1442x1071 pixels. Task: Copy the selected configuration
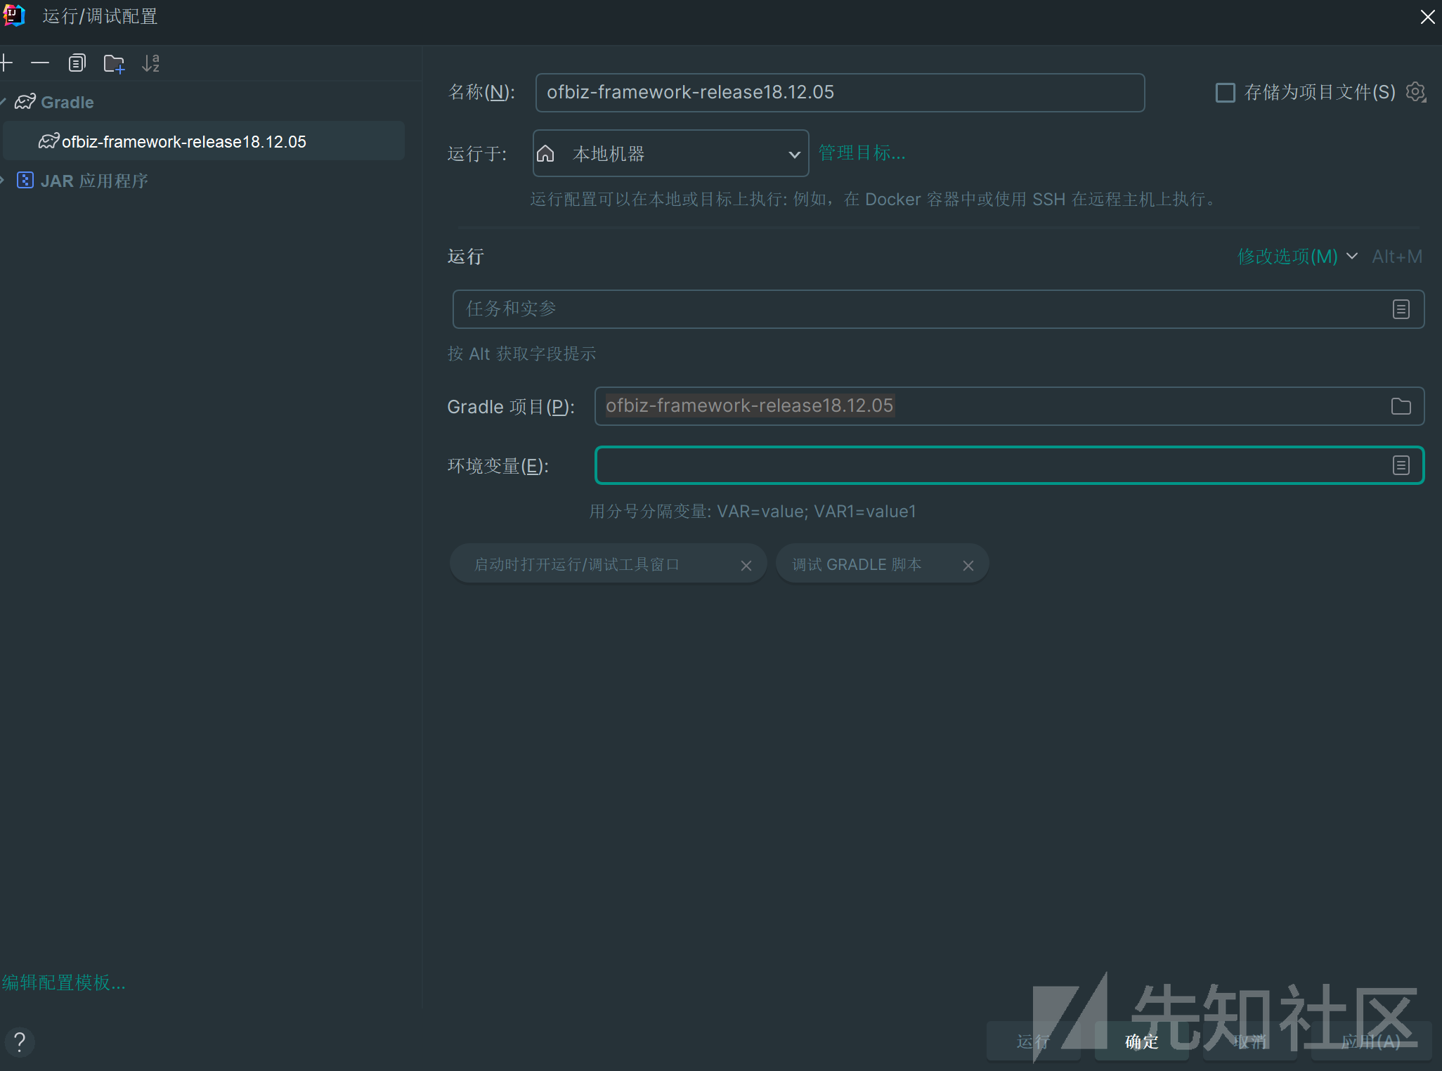[x=77, y=63]
